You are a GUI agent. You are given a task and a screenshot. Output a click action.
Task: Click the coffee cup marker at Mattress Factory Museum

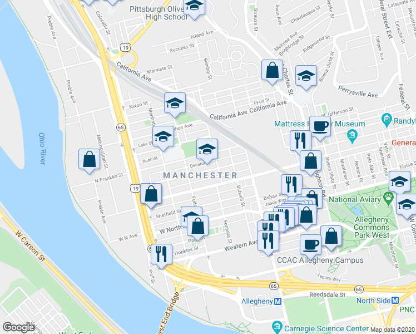click(x=320, y=127)
